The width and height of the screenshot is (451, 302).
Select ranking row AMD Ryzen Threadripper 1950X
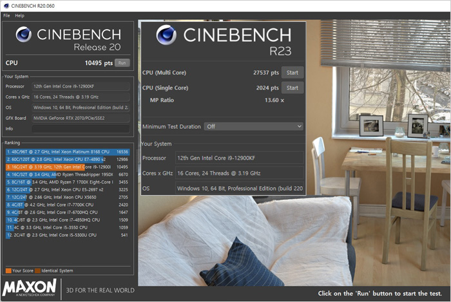(x=67, y=175)
